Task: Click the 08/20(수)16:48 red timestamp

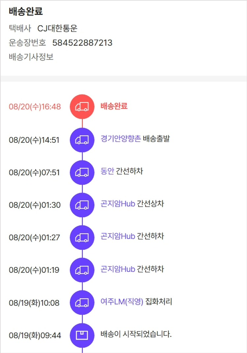Action: tap(35, 107)
